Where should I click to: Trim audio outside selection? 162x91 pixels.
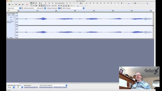click(x=47, y=6)
